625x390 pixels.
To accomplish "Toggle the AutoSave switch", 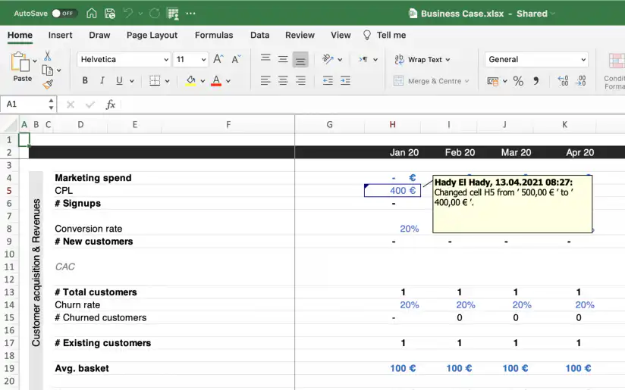I will point(64,14).
